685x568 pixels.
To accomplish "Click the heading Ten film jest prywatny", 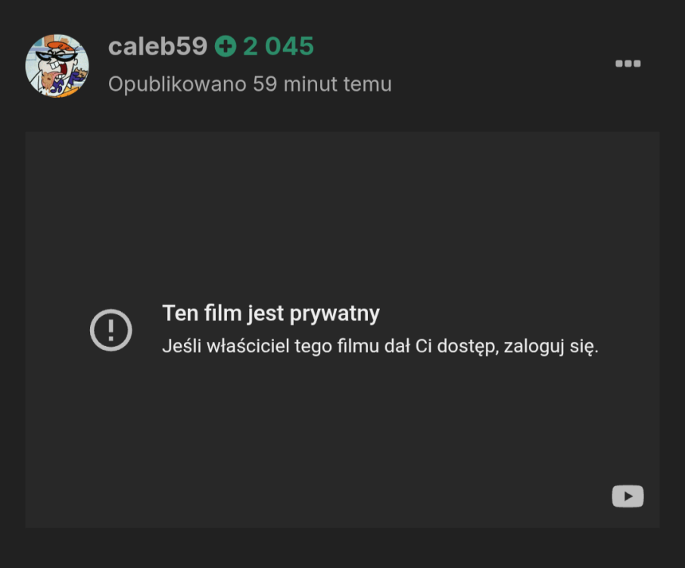I will point(270,313).
